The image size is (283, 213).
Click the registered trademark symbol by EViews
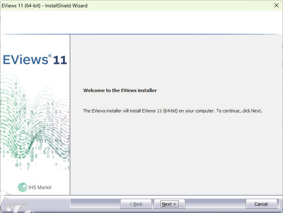click(x=50, y=56)
